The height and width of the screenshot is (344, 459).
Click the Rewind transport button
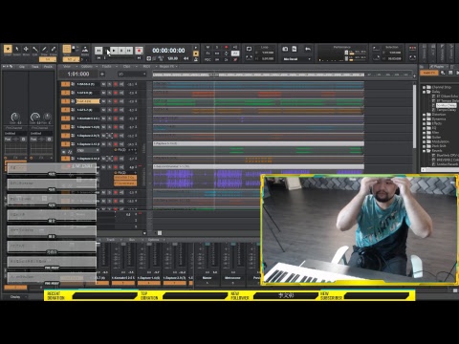98,51
